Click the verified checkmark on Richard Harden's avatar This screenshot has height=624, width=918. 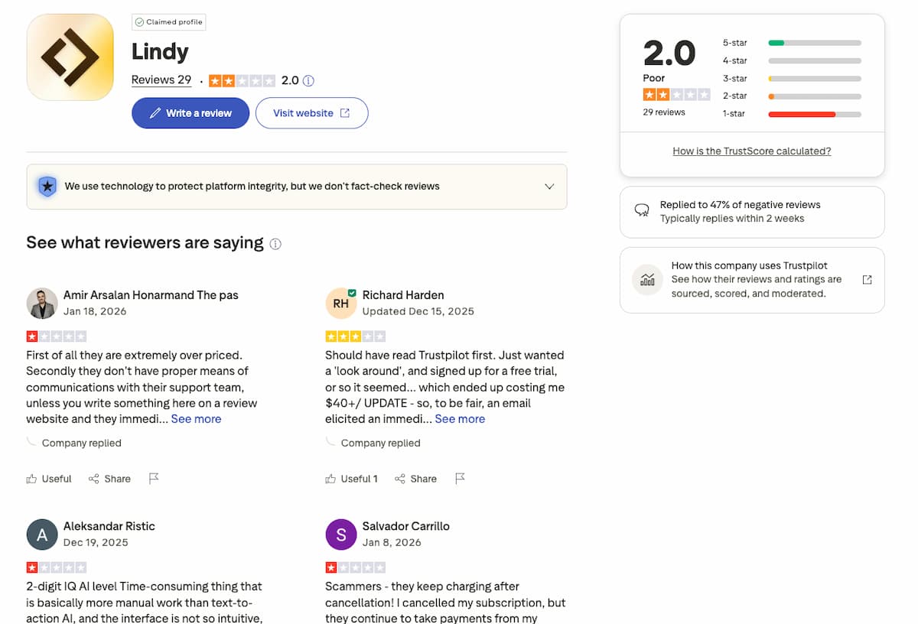(353, 291)
